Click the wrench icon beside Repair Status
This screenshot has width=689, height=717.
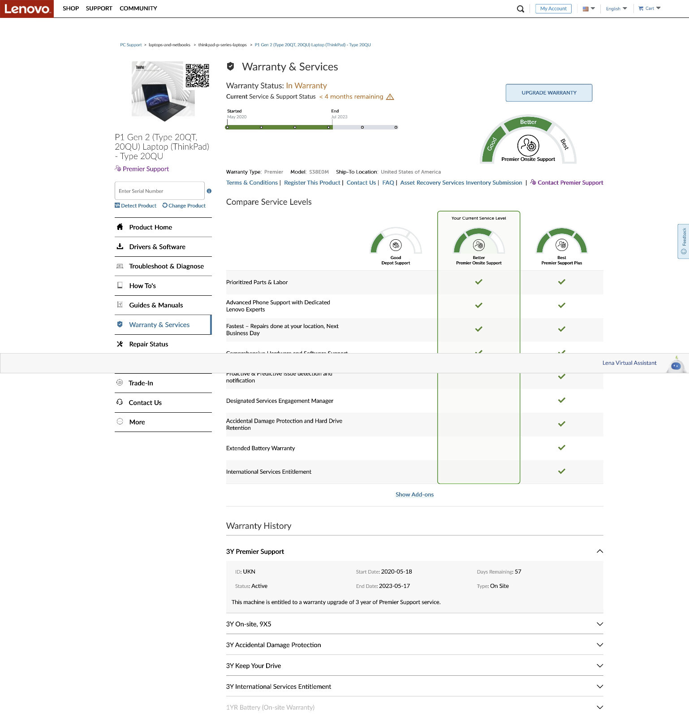coord(120,344)
